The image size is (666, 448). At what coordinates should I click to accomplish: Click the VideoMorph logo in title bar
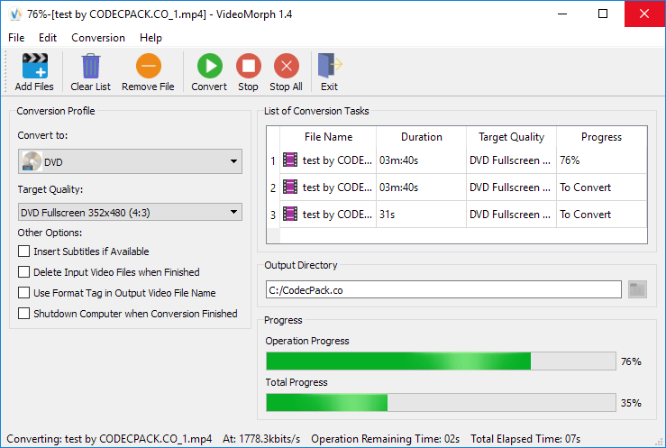click(x=15, y=14)
